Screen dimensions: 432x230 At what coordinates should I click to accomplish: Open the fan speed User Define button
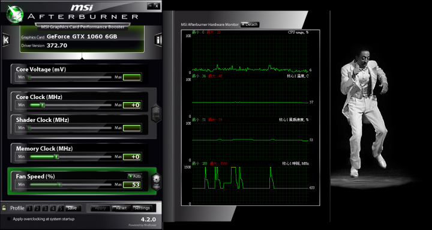[156, 182]
